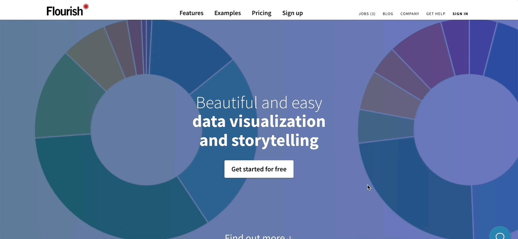Viewport: 518px width, 239px height.
Task: Open the Features page
Action: pyautogui.click(x=191, y=13)
